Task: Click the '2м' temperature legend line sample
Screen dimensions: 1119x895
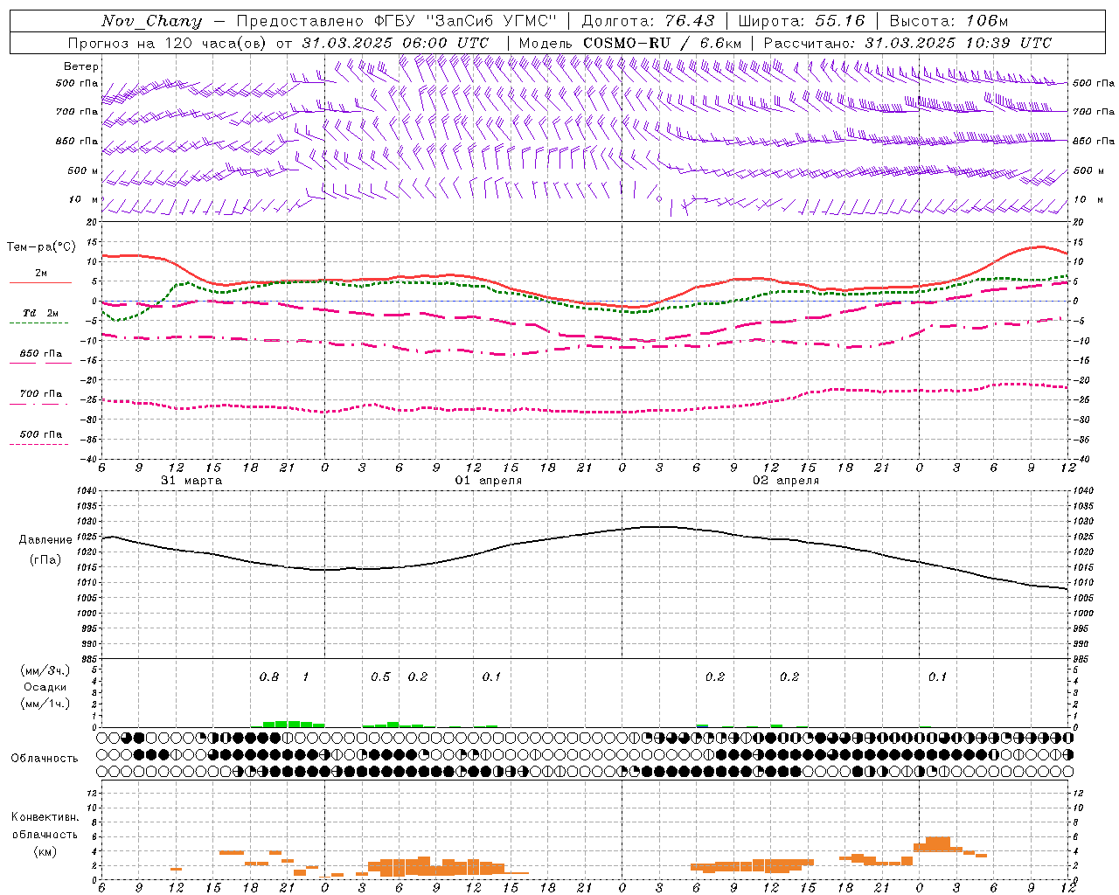Action: tap(40, 282)
